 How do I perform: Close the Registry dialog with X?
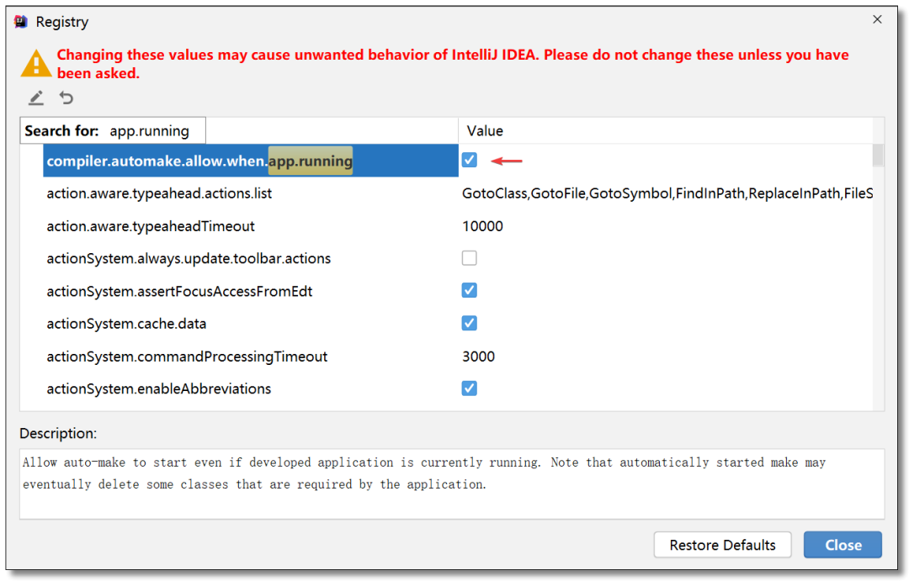click(x=877, y=19)
